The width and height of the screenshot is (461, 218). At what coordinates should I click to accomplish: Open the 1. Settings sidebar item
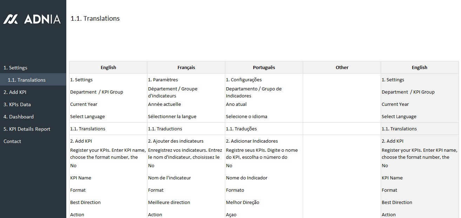pyautogui.click(x=15, y=68)
